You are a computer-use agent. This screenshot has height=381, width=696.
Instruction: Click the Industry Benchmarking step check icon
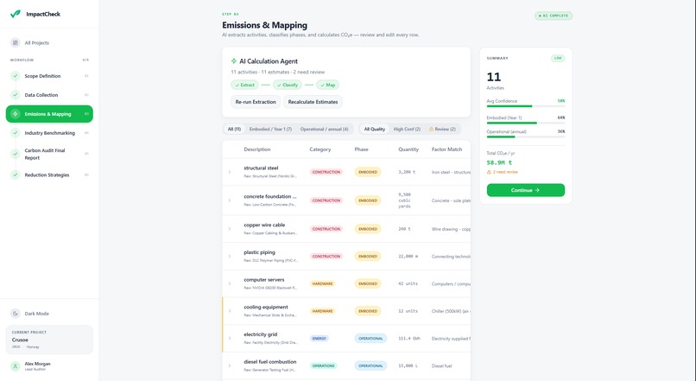click(x=16, y=133)
